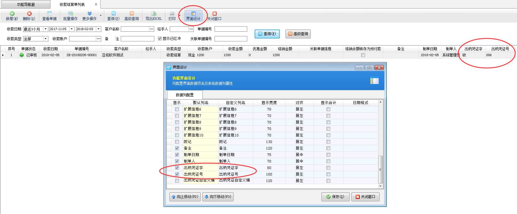
Task: Switch to the 功能导航窗 tab
Action: point(26,4)
